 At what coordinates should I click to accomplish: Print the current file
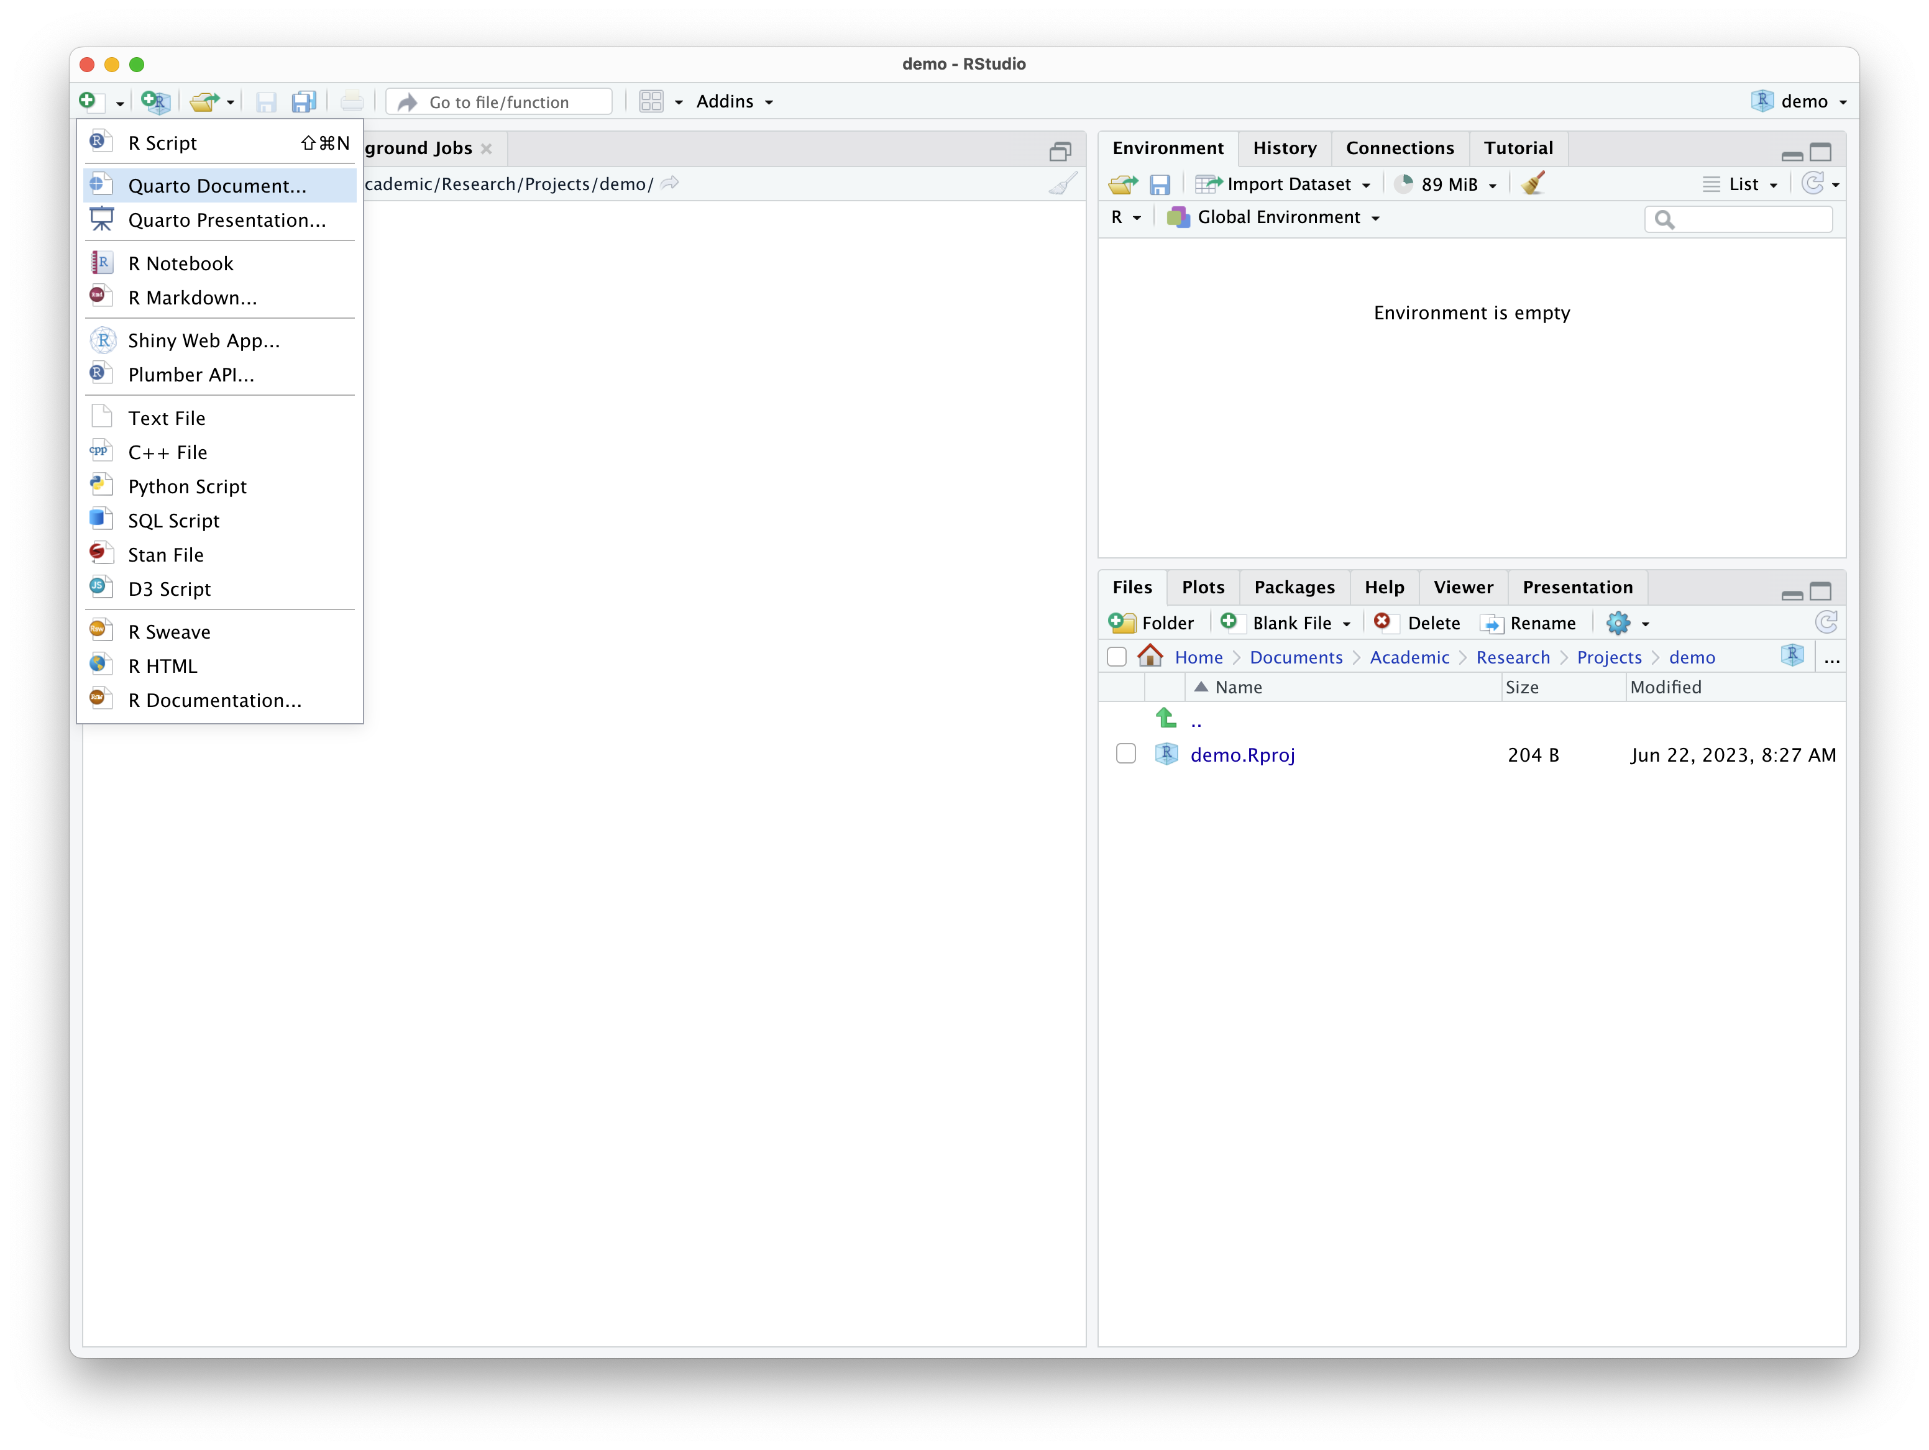pos(352,101)
